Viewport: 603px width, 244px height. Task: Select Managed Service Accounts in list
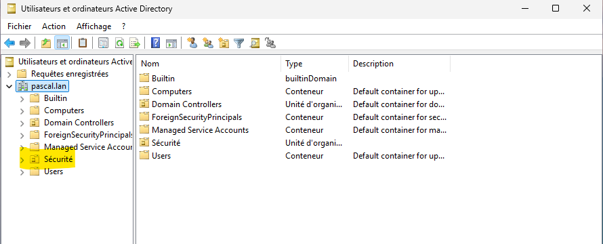coord(200,130)
